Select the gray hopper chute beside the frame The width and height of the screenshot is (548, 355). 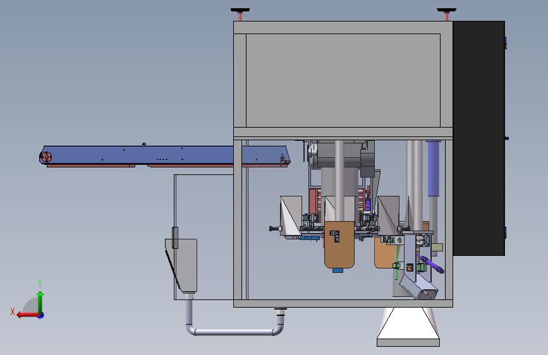tap(182, 265)
